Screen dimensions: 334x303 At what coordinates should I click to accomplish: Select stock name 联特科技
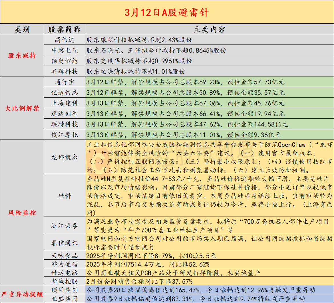(x=65, y=124)
